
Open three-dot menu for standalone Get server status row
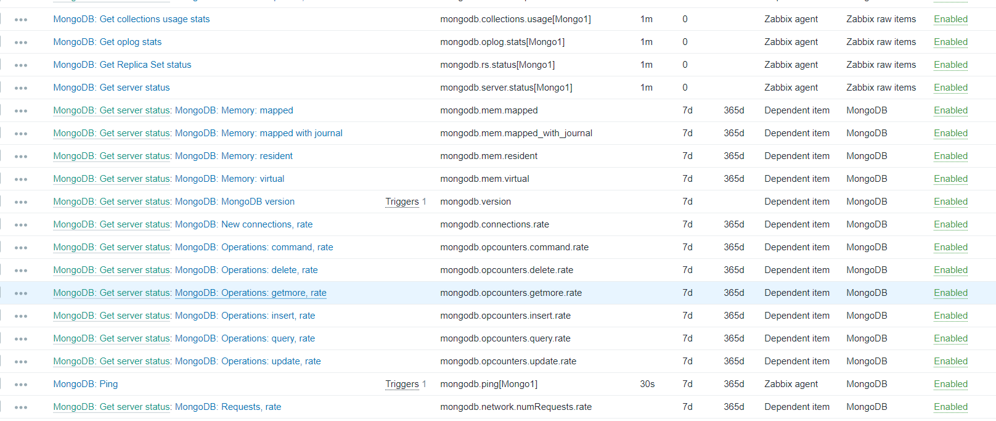click(21, 88)
